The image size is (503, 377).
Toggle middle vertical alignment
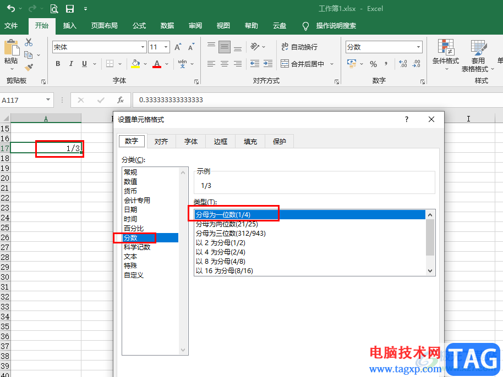[225, 47]
